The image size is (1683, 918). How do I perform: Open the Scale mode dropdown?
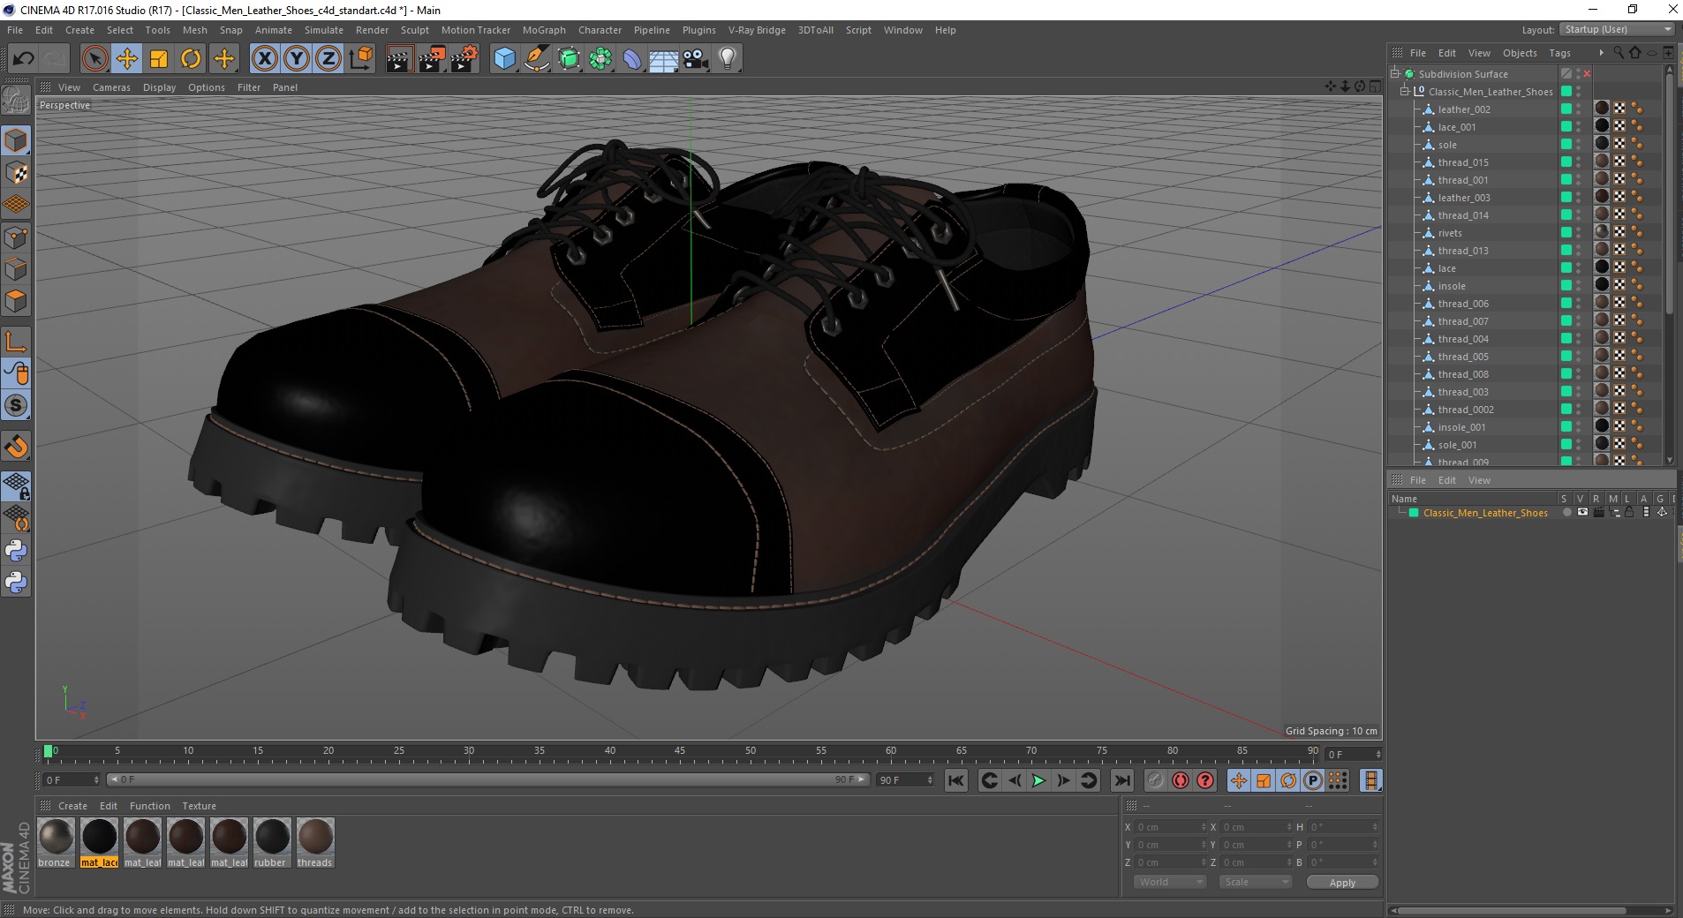coord(1256,882)
